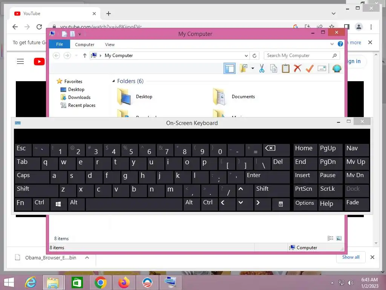Click the up arrow key on keyboard
Image resolution: width=386 pixels, height=290 pixels.
pyautogui.click(x=245, y=191)
